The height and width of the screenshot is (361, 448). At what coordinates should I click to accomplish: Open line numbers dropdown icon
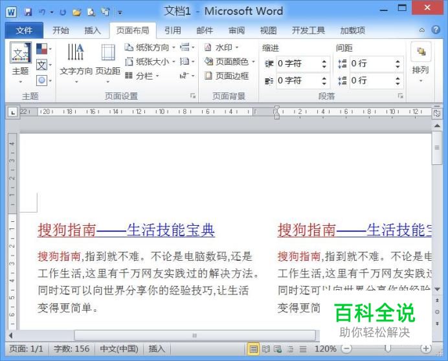pyautogui.click(x=187, y=61)
